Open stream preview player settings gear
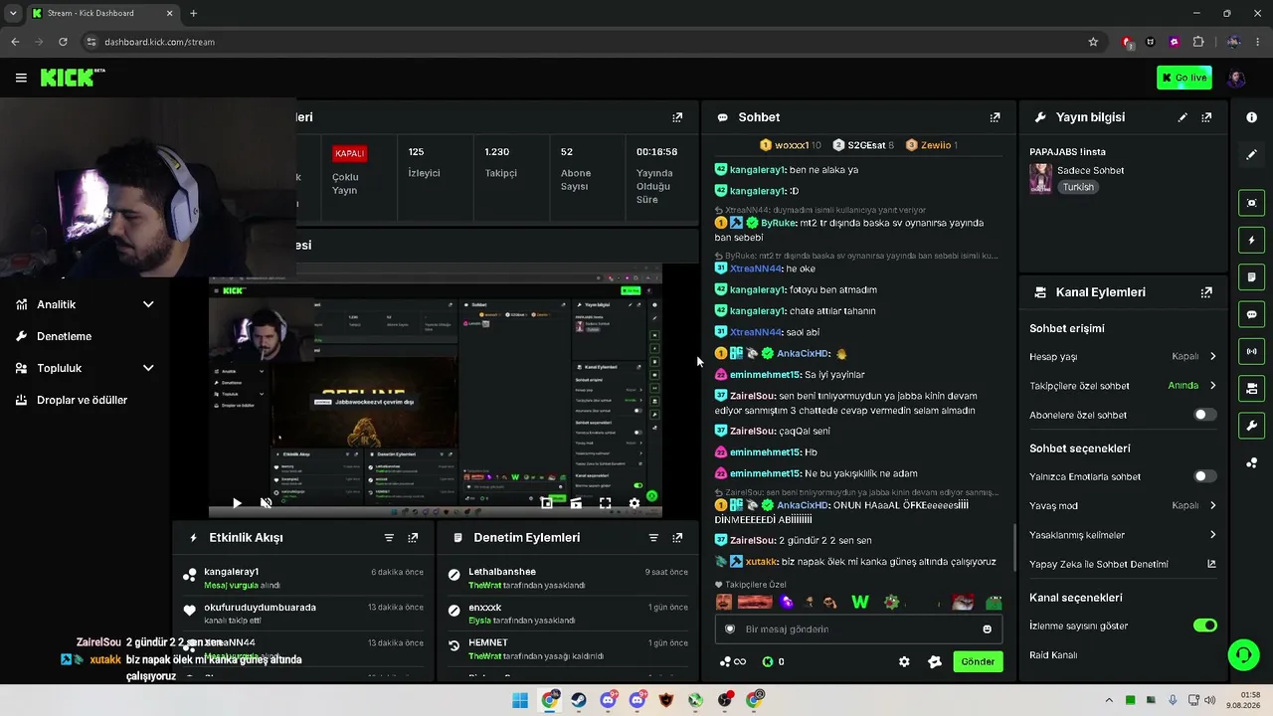The image size is (1273, 716). coord(635,503)
